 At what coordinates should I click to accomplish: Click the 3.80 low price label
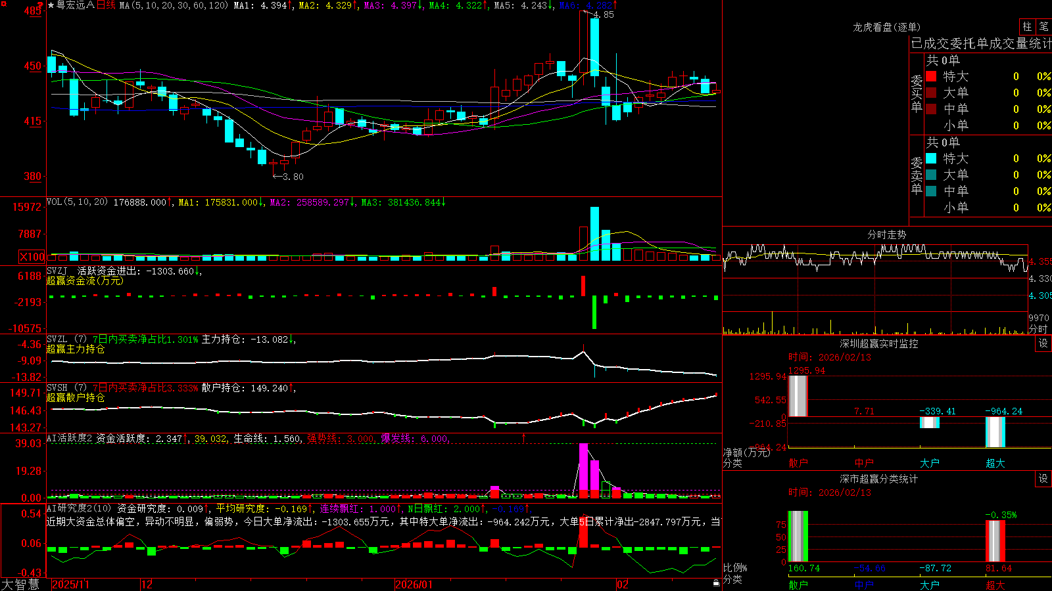pyautogui.click(x=293, y=177)
